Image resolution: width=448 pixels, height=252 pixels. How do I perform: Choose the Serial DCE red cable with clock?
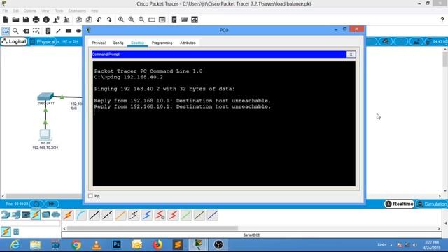point(160,215)
